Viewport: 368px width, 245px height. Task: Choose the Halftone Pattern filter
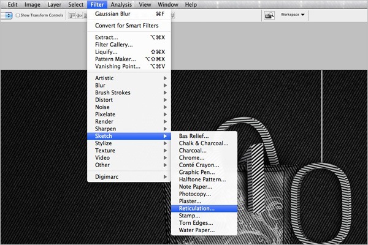coord(204,179)
